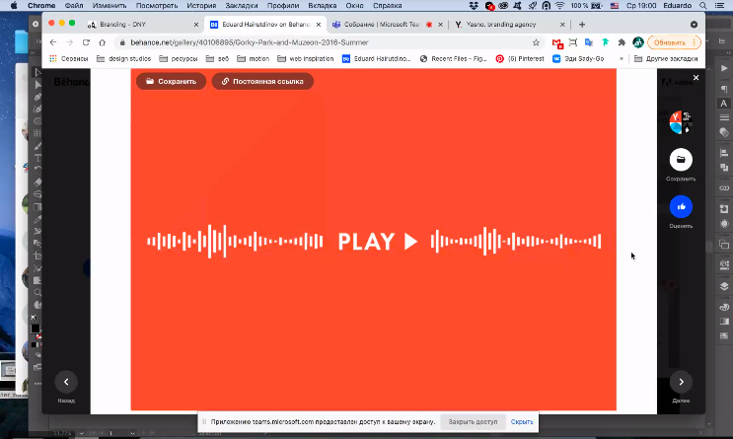This screenshot has height=439, width=733.
Task: Open the project owner's avatar
Action: coord(680,123)
